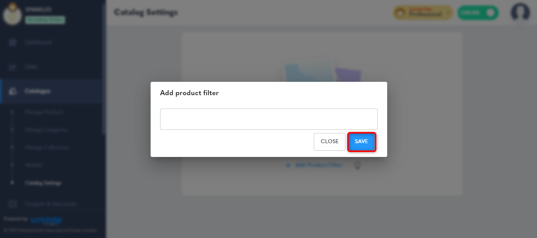Click the store logo avatar in sidebar
Viewport: 537px width, 238px height.
coord(13,13)
